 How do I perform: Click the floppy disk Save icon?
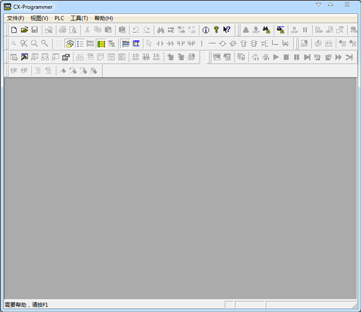34,30
